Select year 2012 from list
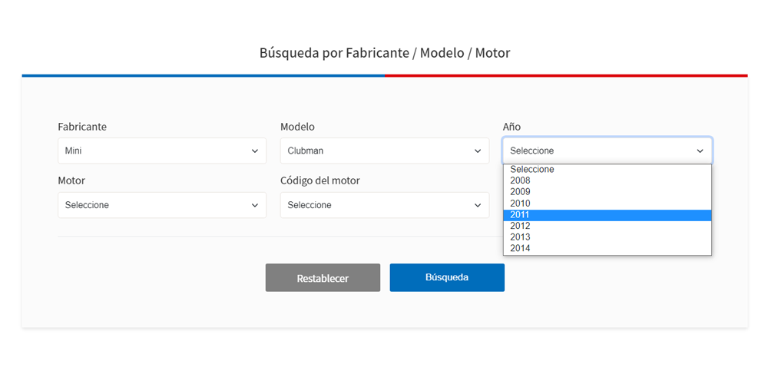The height and width of the screenshot is (384, 768). [607, 227]
